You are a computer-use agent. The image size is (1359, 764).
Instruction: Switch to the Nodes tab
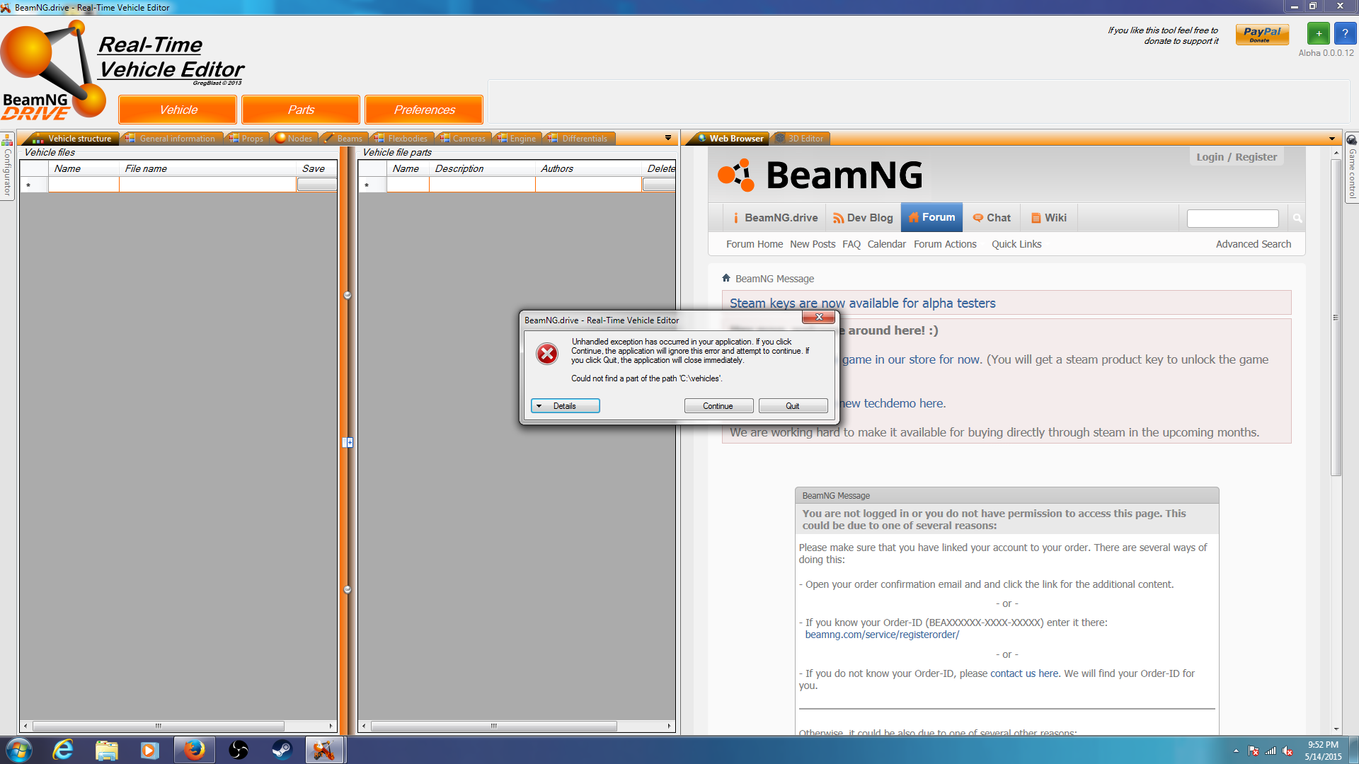294,139
